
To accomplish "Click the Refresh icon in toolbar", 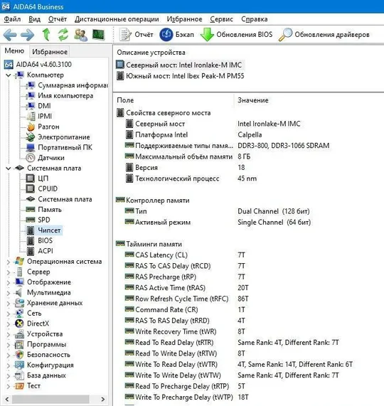I will (63, 35).
